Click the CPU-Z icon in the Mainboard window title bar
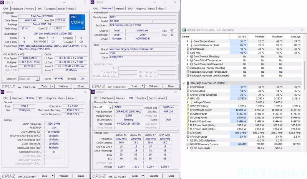This screenshot has width=307, height=179. [93, 2]
